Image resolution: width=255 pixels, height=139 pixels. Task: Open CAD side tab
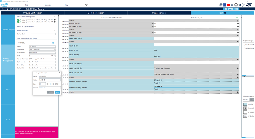(8, 120)
